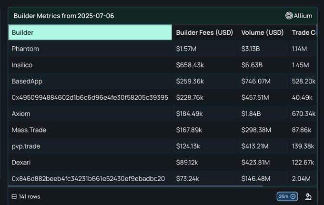Image resolution: width=324 pixels, height=205 pixels.
Task: Select pvp.trade fees value $124.13k
Action: click(188, 146)
